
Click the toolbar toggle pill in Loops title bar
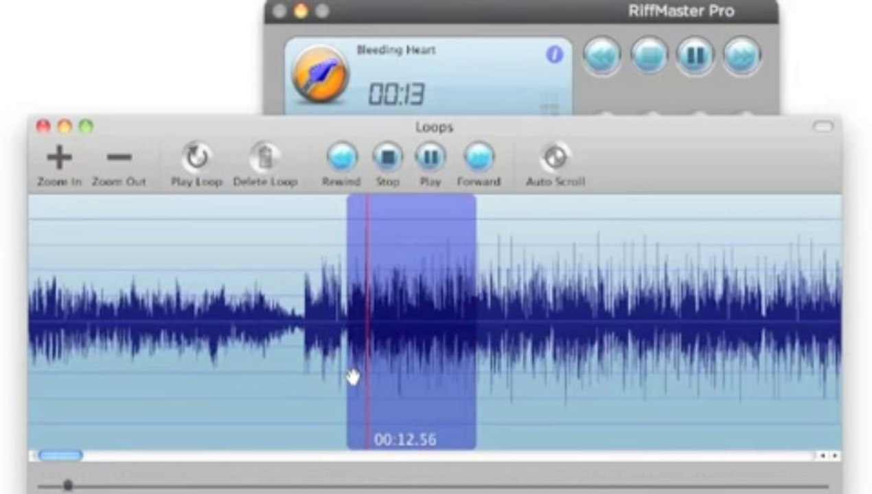(823, 127)
